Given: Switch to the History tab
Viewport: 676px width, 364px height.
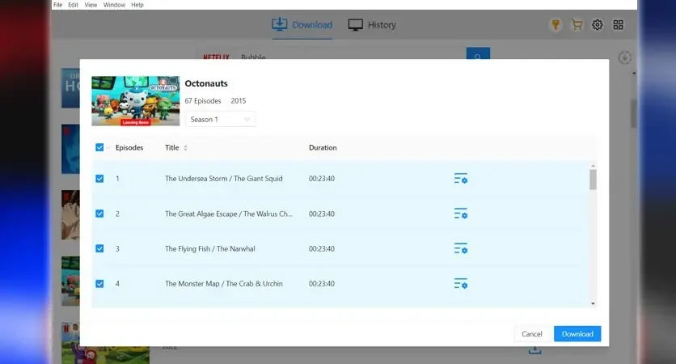Looking at the screenshot, I should 372,25.
